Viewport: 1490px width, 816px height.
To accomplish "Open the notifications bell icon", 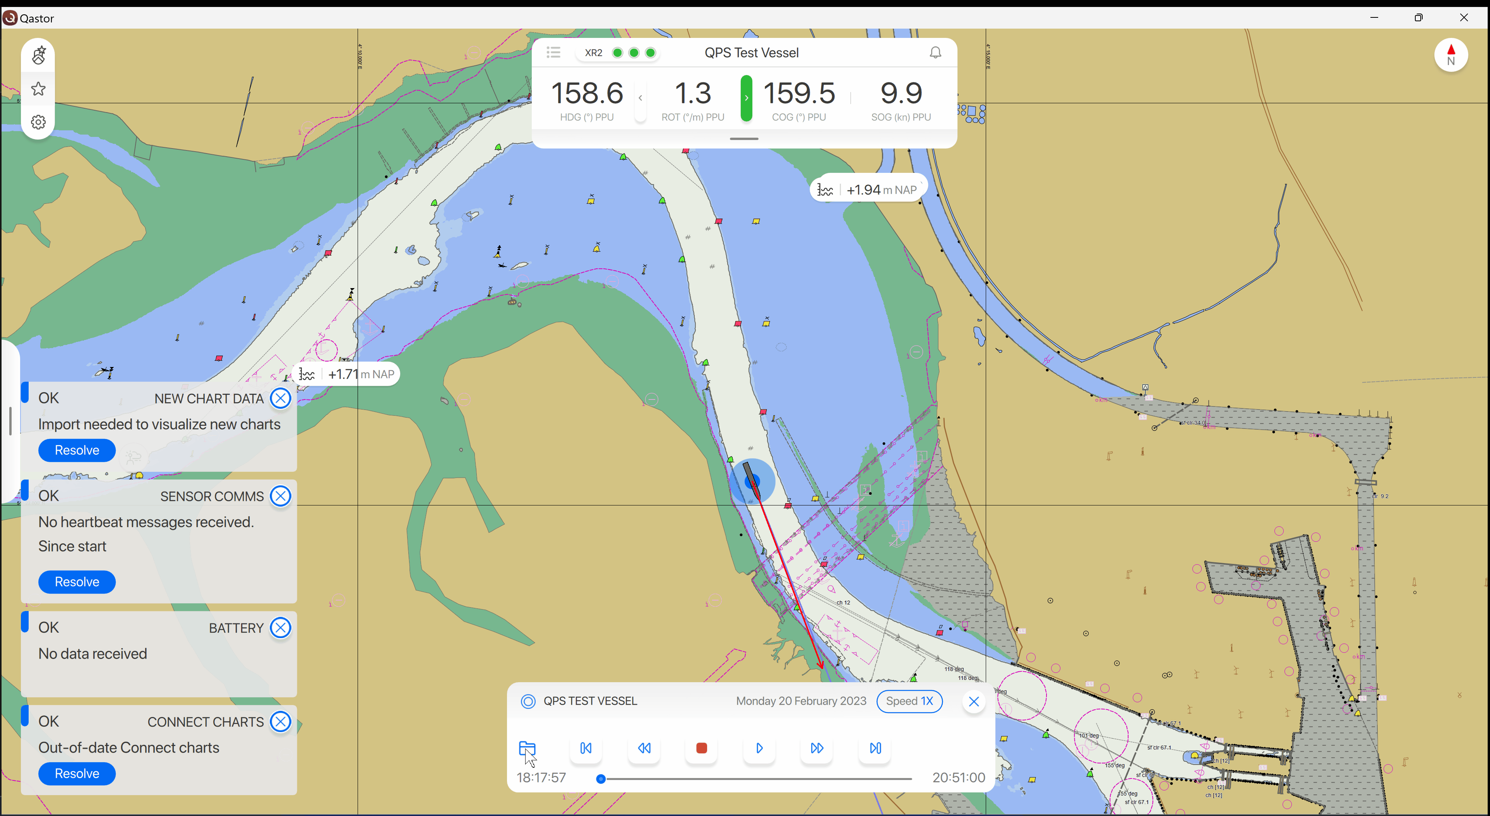I will pos(935,53).
